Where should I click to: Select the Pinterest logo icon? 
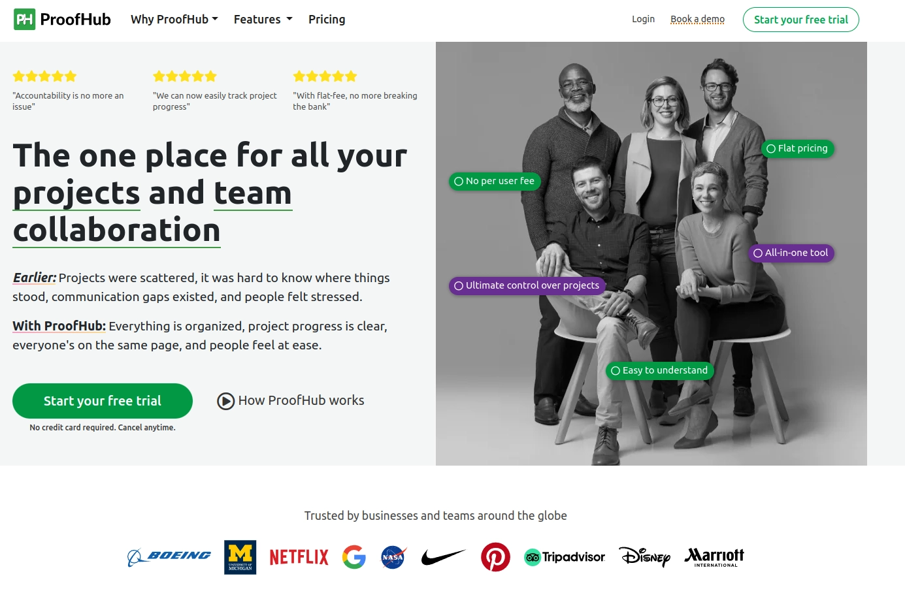[x=495, y=556]
